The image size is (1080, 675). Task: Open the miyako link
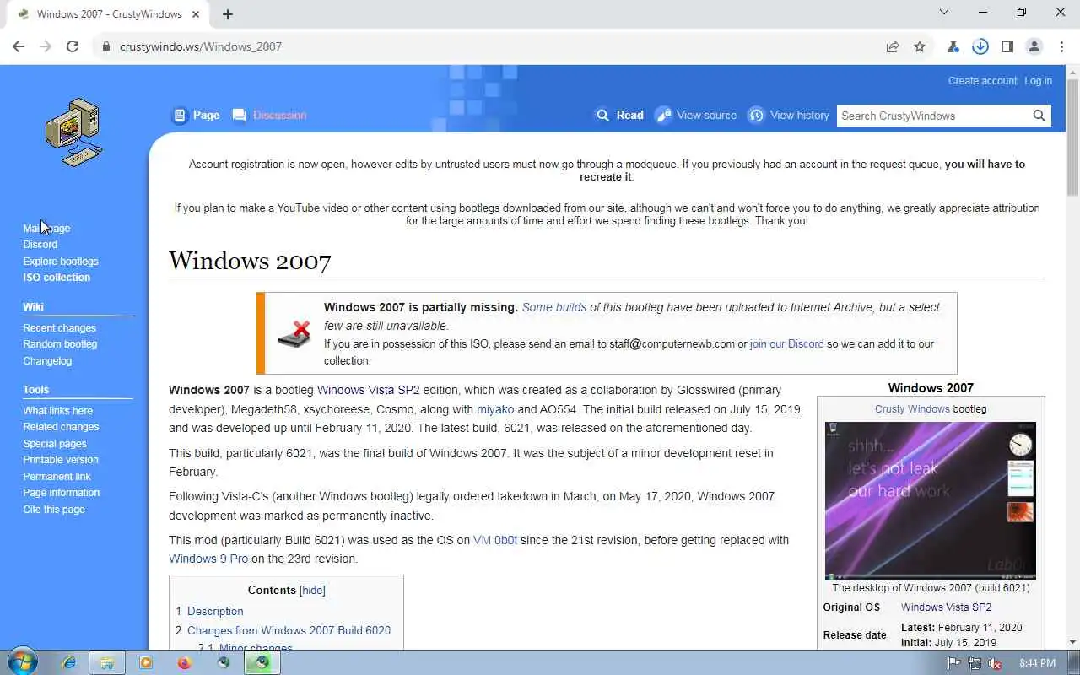pos(495,409)
